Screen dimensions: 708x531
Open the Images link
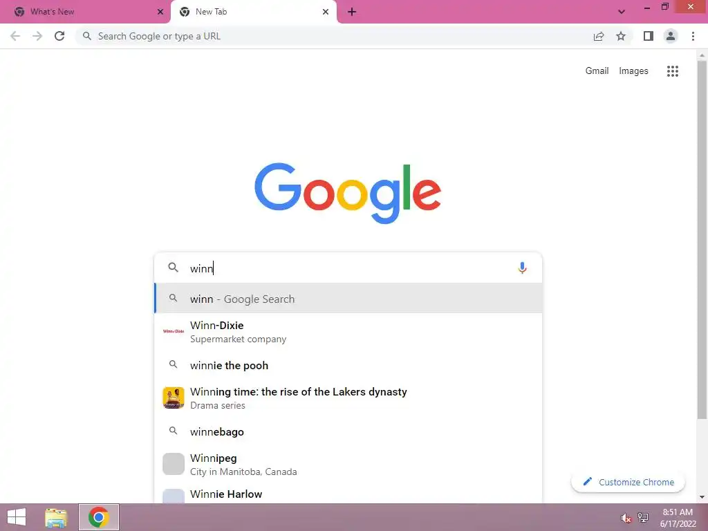click(x=633, y=71)
